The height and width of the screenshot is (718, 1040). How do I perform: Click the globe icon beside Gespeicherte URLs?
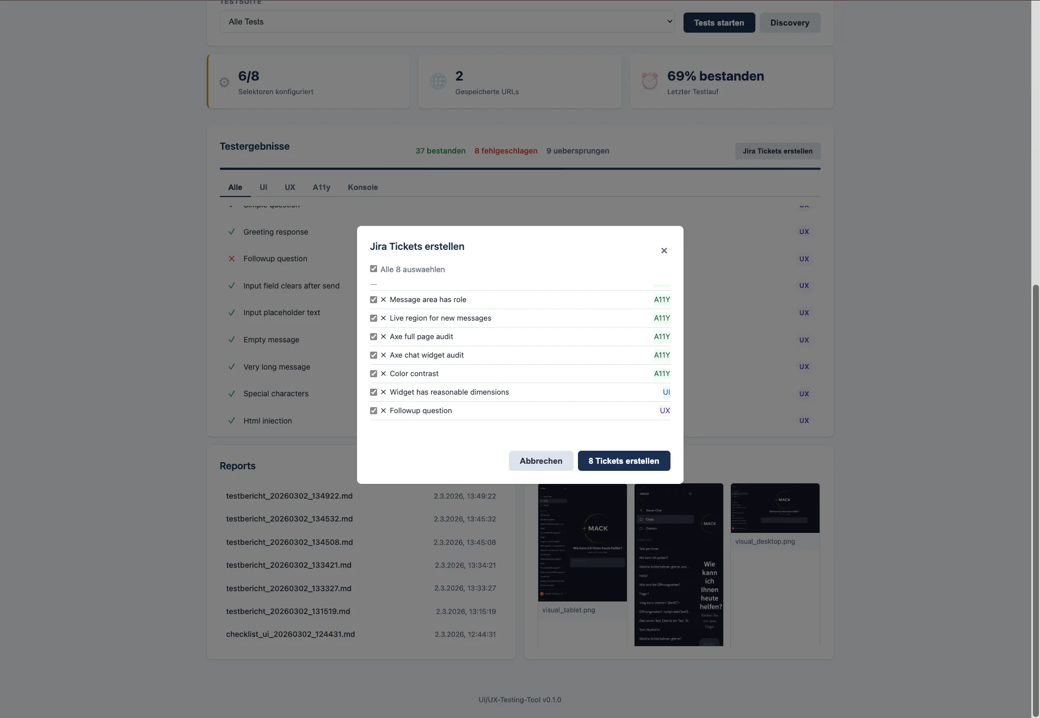point(438,81)
